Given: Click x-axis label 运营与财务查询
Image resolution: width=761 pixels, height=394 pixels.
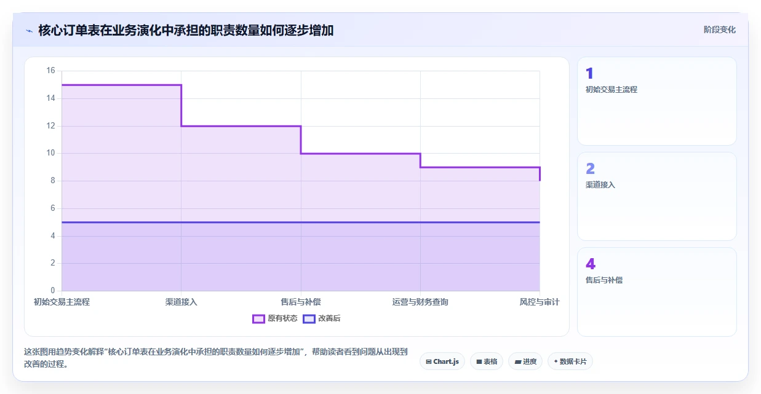Looking at the screenshot, I should point(420,302).
